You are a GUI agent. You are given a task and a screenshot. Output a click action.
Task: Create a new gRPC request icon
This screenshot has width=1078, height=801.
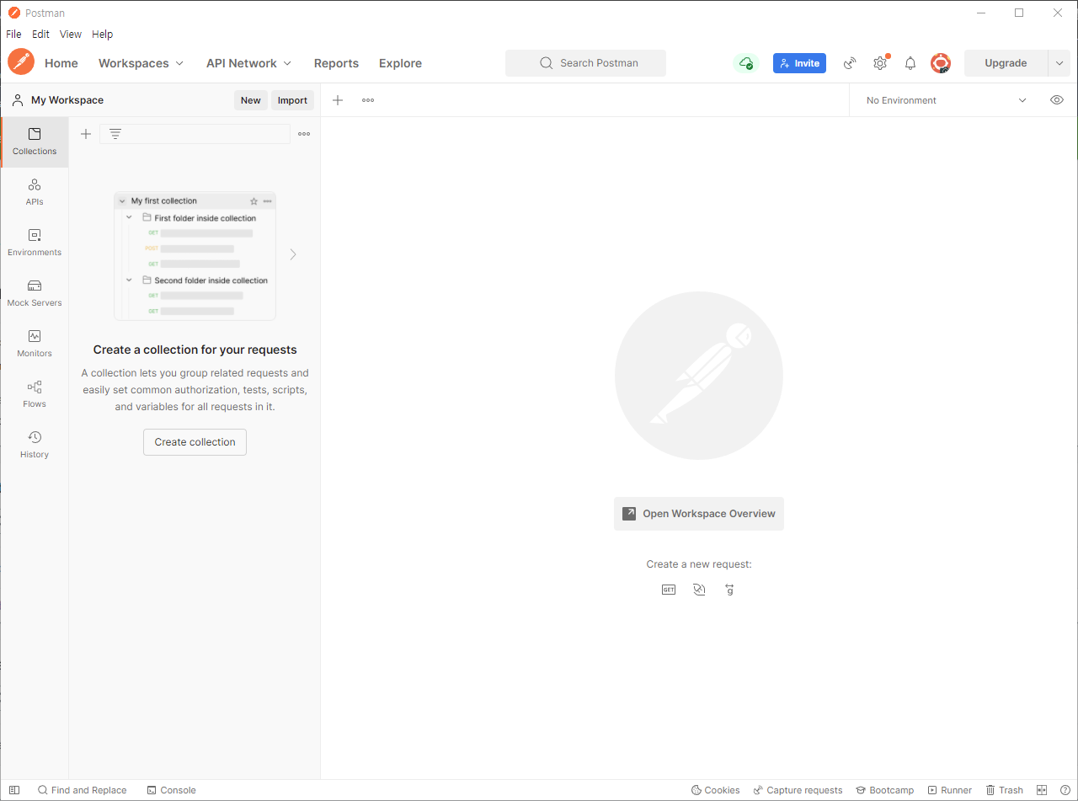click(x=729, y=590)
